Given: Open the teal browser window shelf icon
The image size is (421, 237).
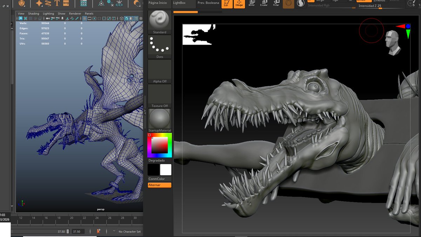Looking at the screenshot, I should [83, 3].
